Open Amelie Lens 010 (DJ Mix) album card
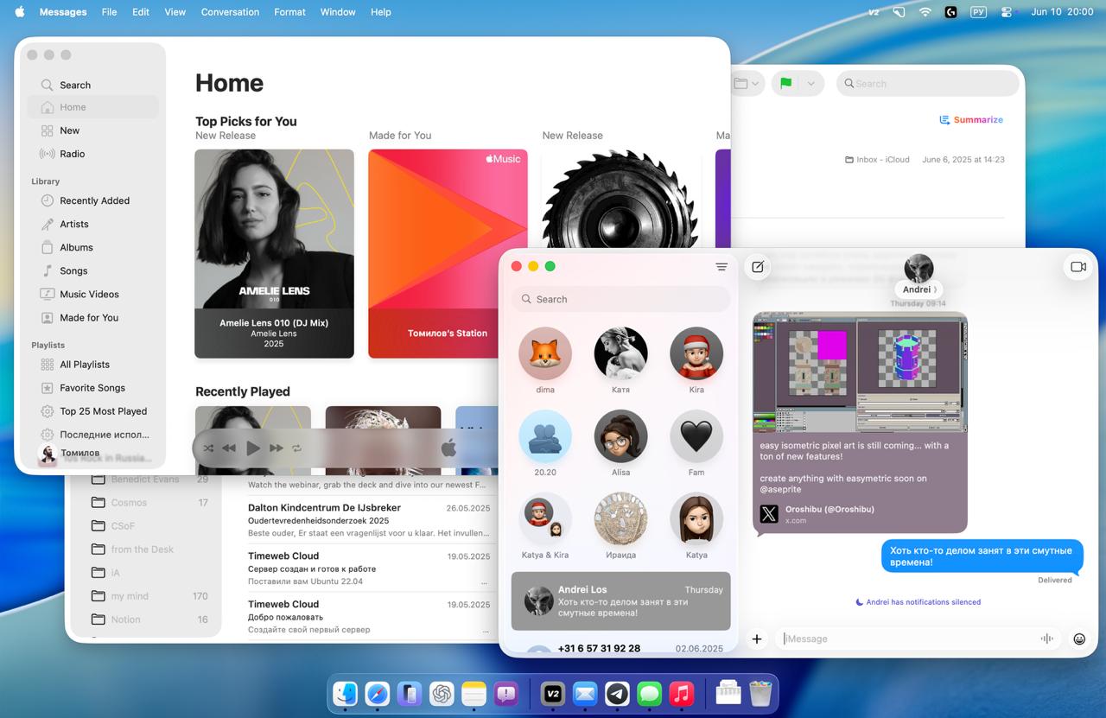 click(274, 253)
